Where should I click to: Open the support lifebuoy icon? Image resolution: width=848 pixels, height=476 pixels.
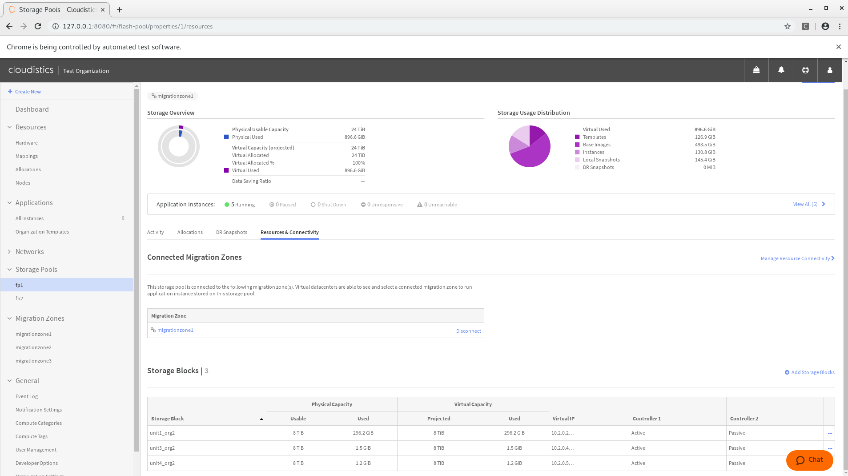(805, 70)
